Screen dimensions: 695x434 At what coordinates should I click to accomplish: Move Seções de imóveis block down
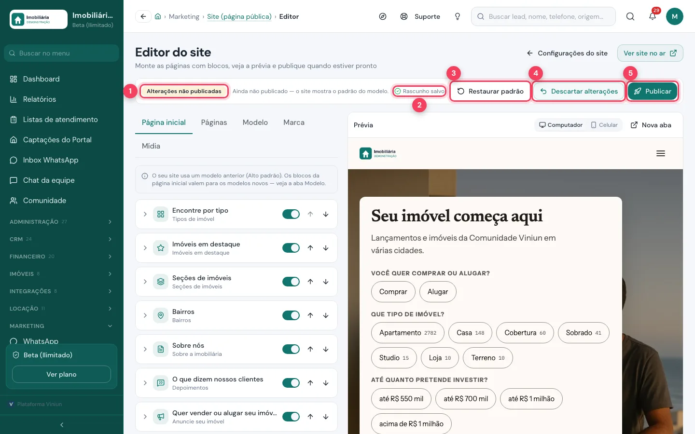point(326,282)
